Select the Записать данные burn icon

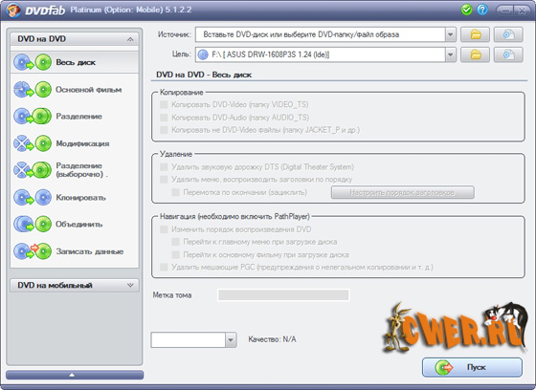[33, 251]
